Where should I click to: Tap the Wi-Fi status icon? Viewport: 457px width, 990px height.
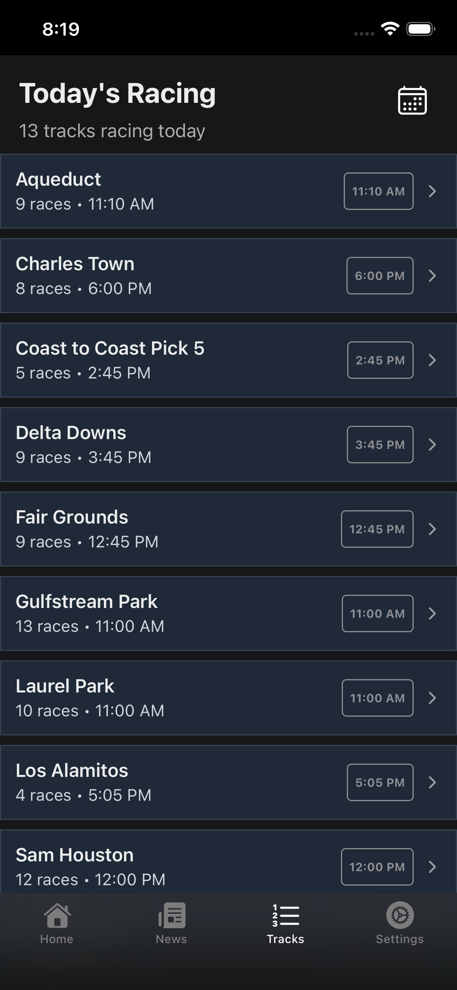click(390, 29)
